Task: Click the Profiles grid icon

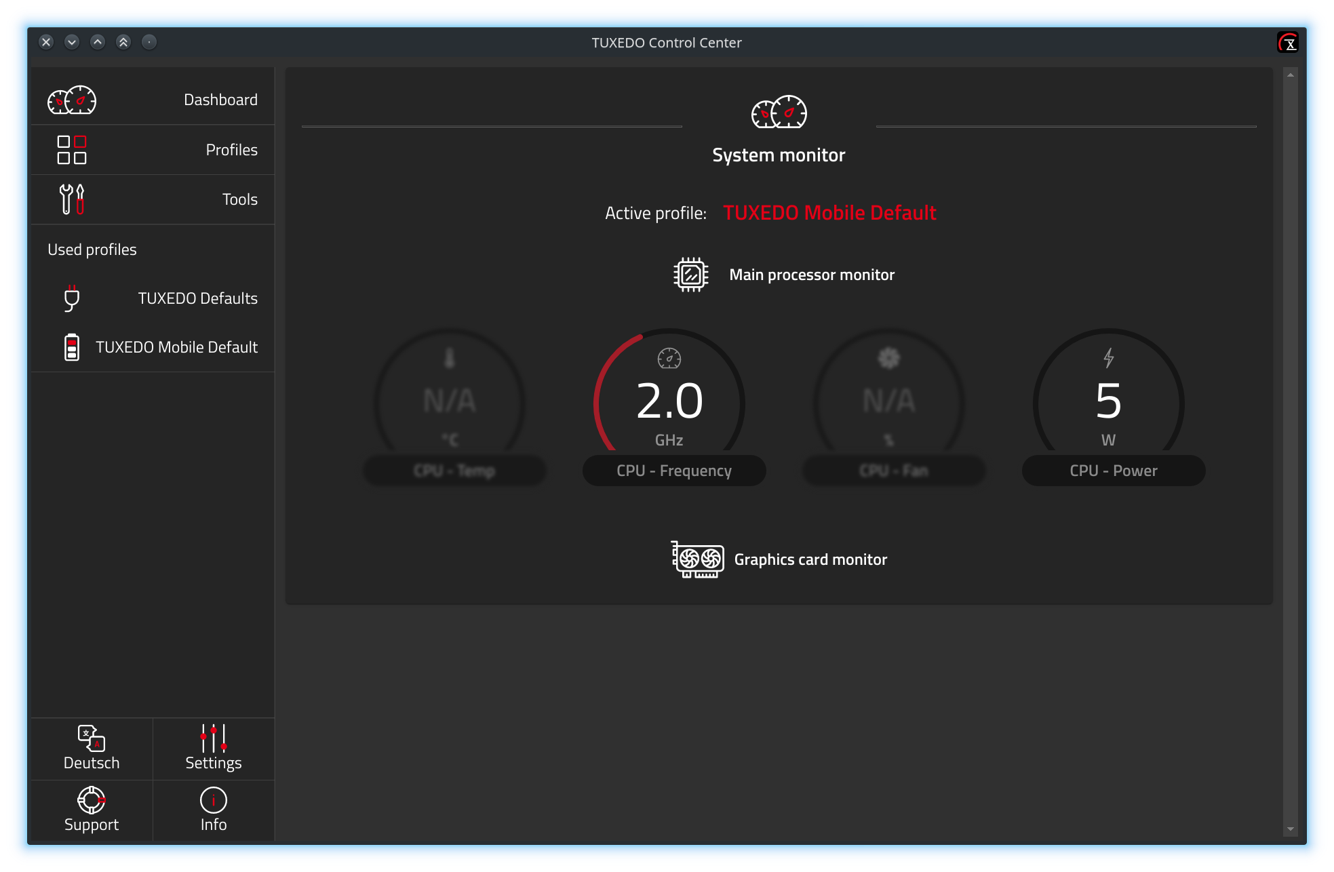Action: pos(72,150)
